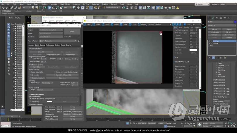Image resolution: width=237 pixels, height=133 pixels.
Task: Toggle the Render hidden lights checkbox
Action: click(30, 72)
